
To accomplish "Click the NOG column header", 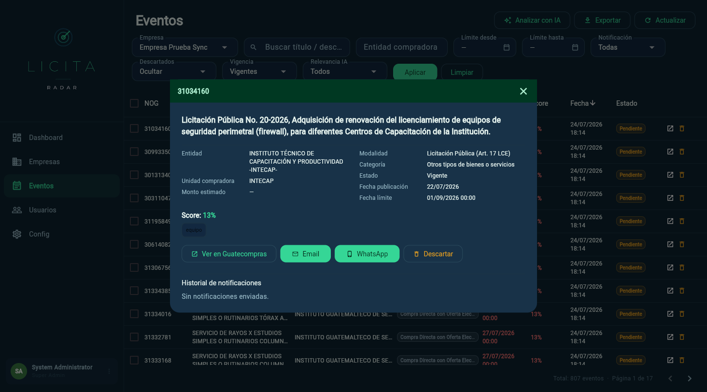I will point(151,103).
